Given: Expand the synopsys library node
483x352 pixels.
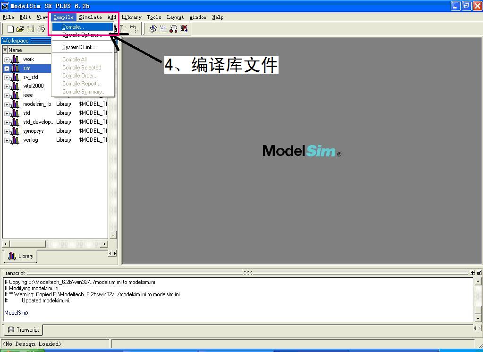Looking at the screenshot, I should pos(7,132).
